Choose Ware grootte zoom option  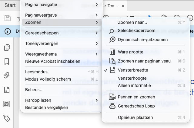[145, 52]
